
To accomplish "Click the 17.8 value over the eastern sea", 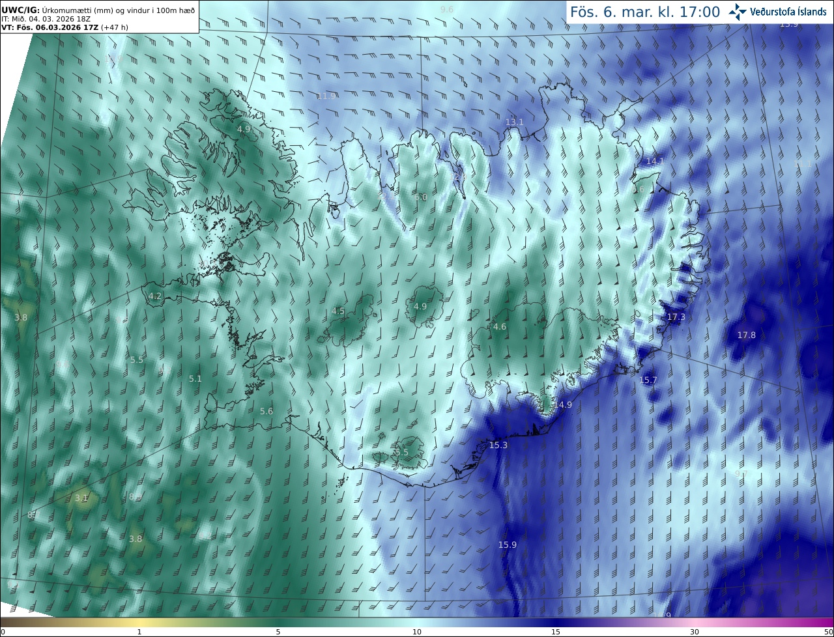I will tap(747, 335).
